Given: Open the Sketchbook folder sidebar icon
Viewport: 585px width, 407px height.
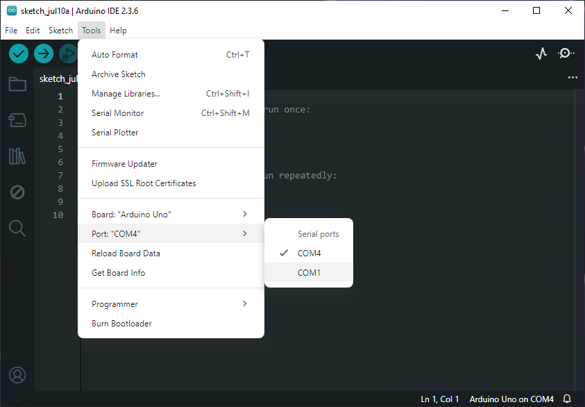Looking at the screenshot, I should [17, 85].
